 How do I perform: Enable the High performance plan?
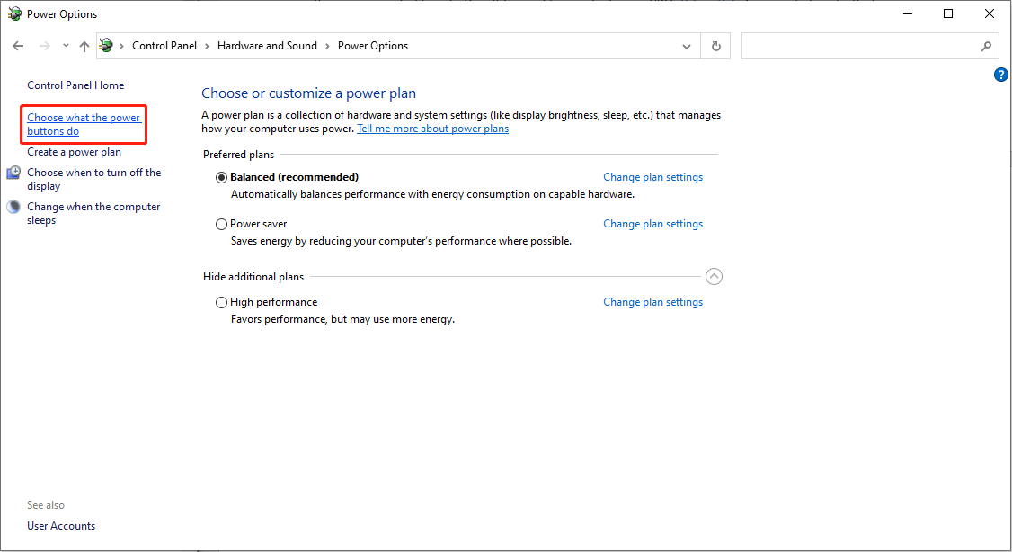tap(221, 302)
